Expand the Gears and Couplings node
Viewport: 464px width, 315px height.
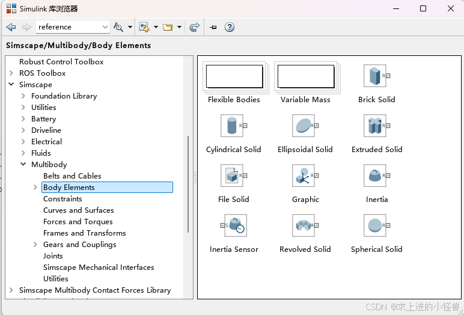click(x=35, y=244)
